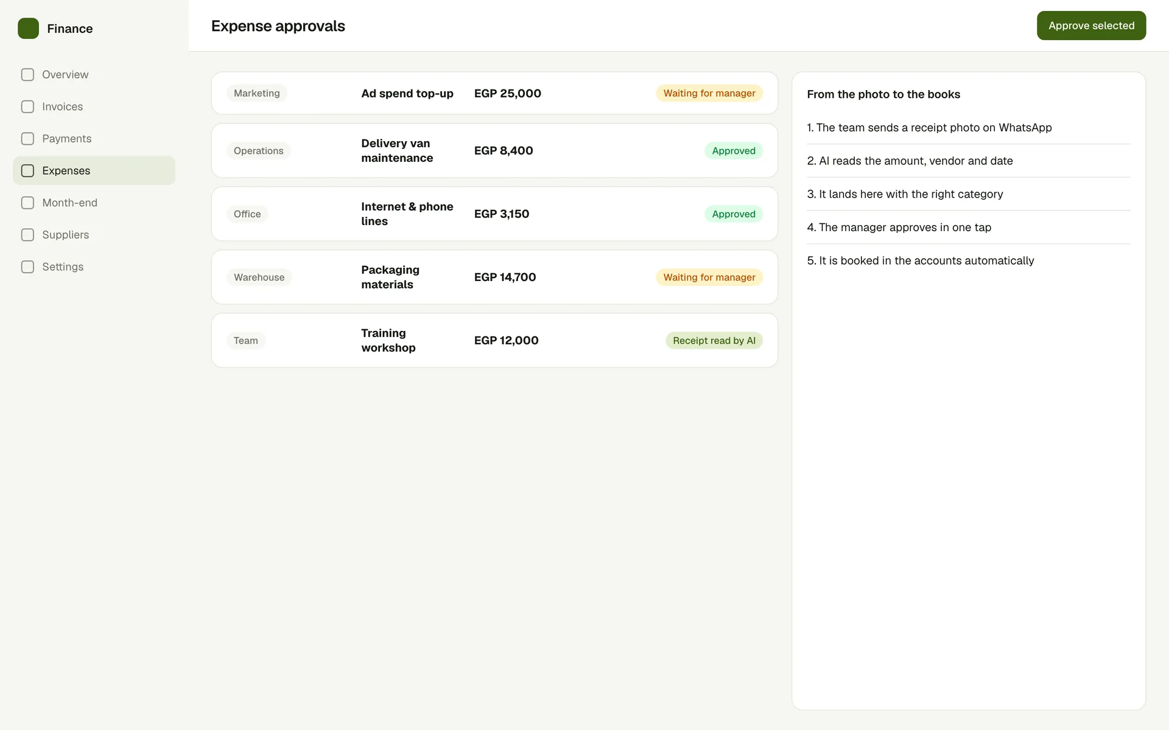The width and height of the screenshot is (1169, 730).
Task: Open Month-end label in sidebar
Action: pyautogui.click(x=69, y=203)
